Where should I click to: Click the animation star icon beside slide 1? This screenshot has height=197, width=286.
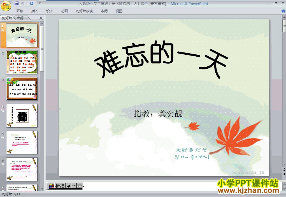coord(3,30)
